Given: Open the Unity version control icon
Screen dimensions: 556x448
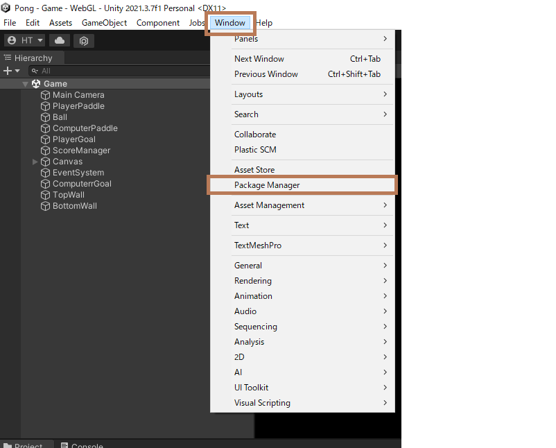Looking at the screenshot, I should click(x=84, y=41).
